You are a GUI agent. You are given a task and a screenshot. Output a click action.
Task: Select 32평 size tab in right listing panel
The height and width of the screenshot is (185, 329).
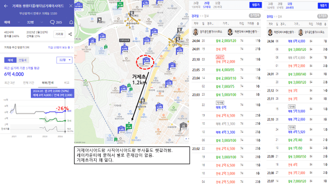click(290, 6)
